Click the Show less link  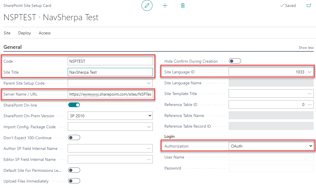click(x=306, y=48)
